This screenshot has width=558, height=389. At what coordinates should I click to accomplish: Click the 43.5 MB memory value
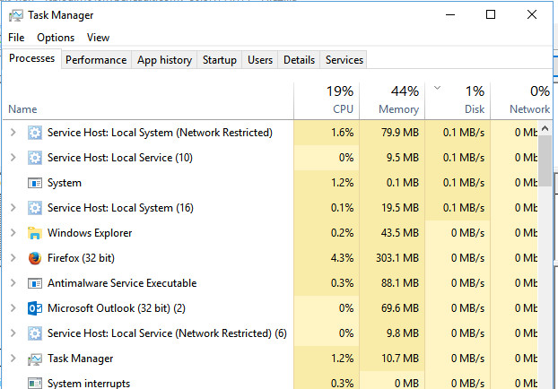pos(400,233)
